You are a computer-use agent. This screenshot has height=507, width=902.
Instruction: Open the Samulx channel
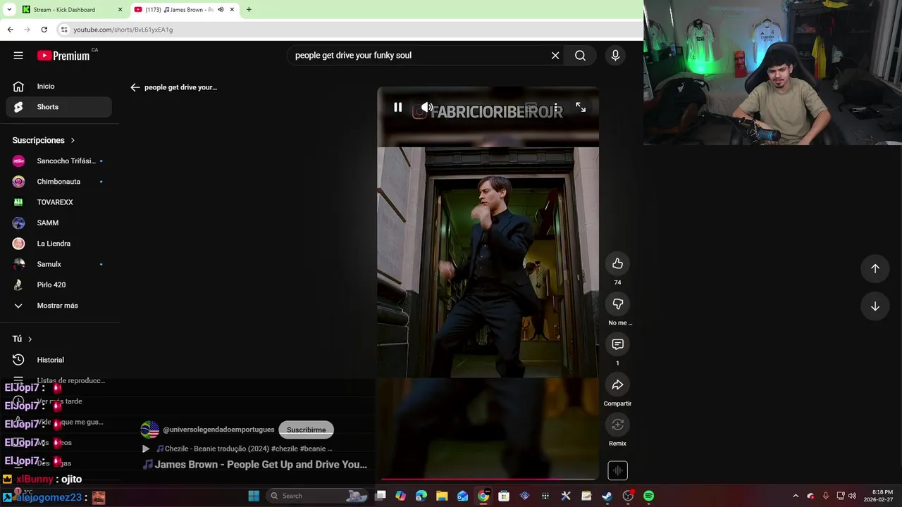[59, 264]
